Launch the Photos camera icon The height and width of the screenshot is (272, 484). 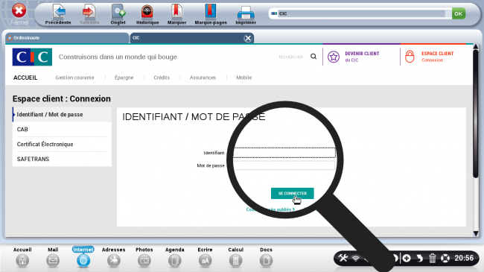(144, 261)
